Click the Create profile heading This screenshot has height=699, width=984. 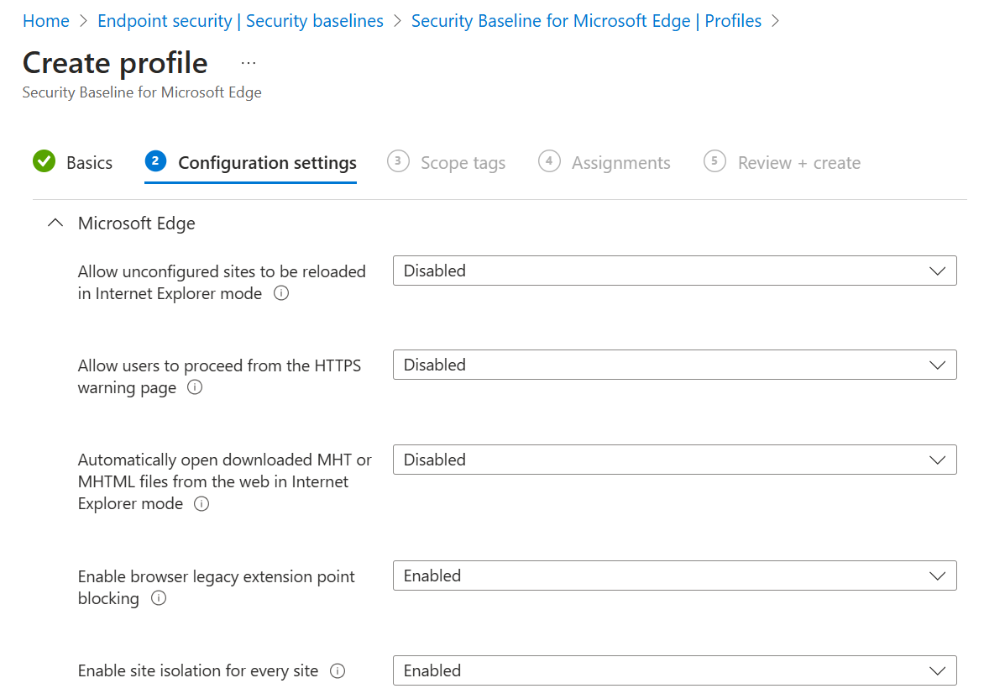[x=115, y=63]
